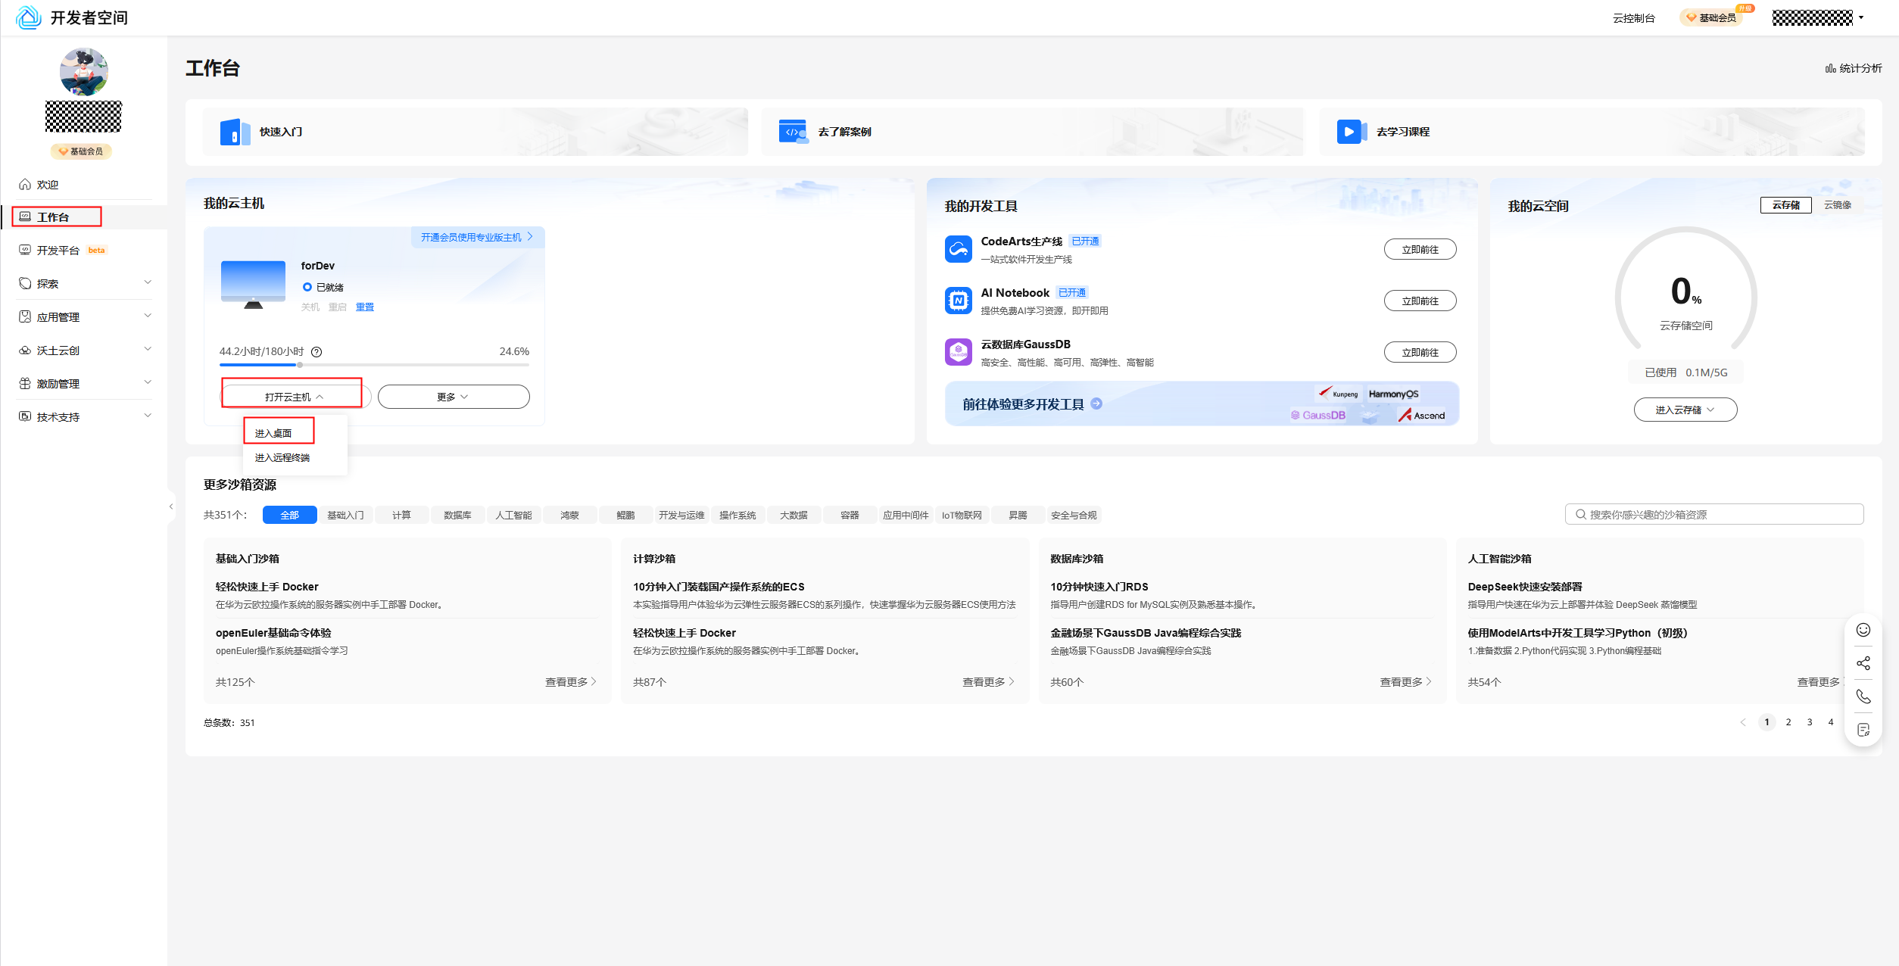Select the 云存储 toggle option
The width and height of the screenshot is (1899, 966).
(1785, 205)
